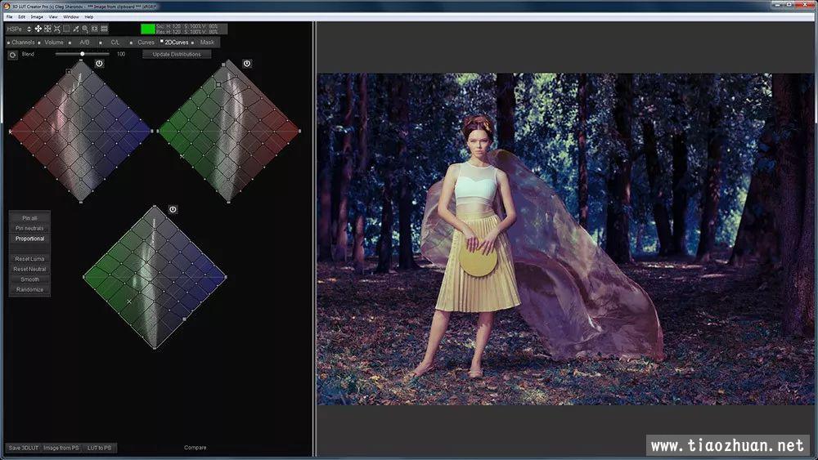Screen dimensions: 818x460
Task: Open the View menu
Action: 53,16
